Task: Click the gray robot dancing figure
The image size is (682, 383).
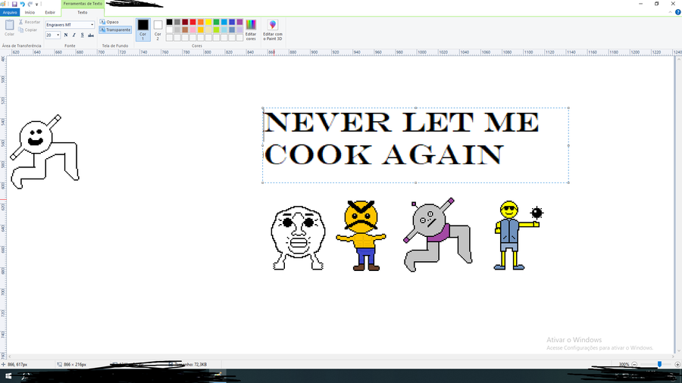Action: pos(437,235)
